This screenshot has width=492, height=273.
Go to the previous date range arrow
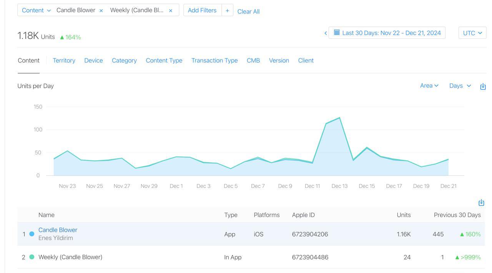(326, 33)
